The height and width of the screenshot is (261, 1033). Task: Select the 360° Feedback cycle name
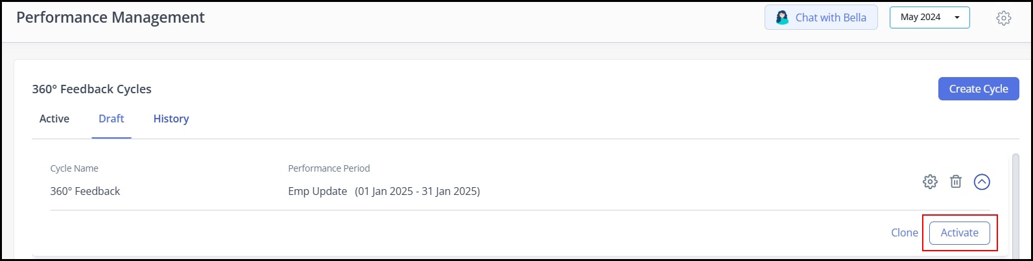click(85, 191)
